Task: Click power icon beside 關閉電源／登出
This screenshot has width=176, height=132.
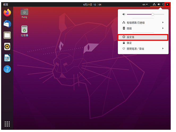Action: pyautogui.click(x=124, y=48)
